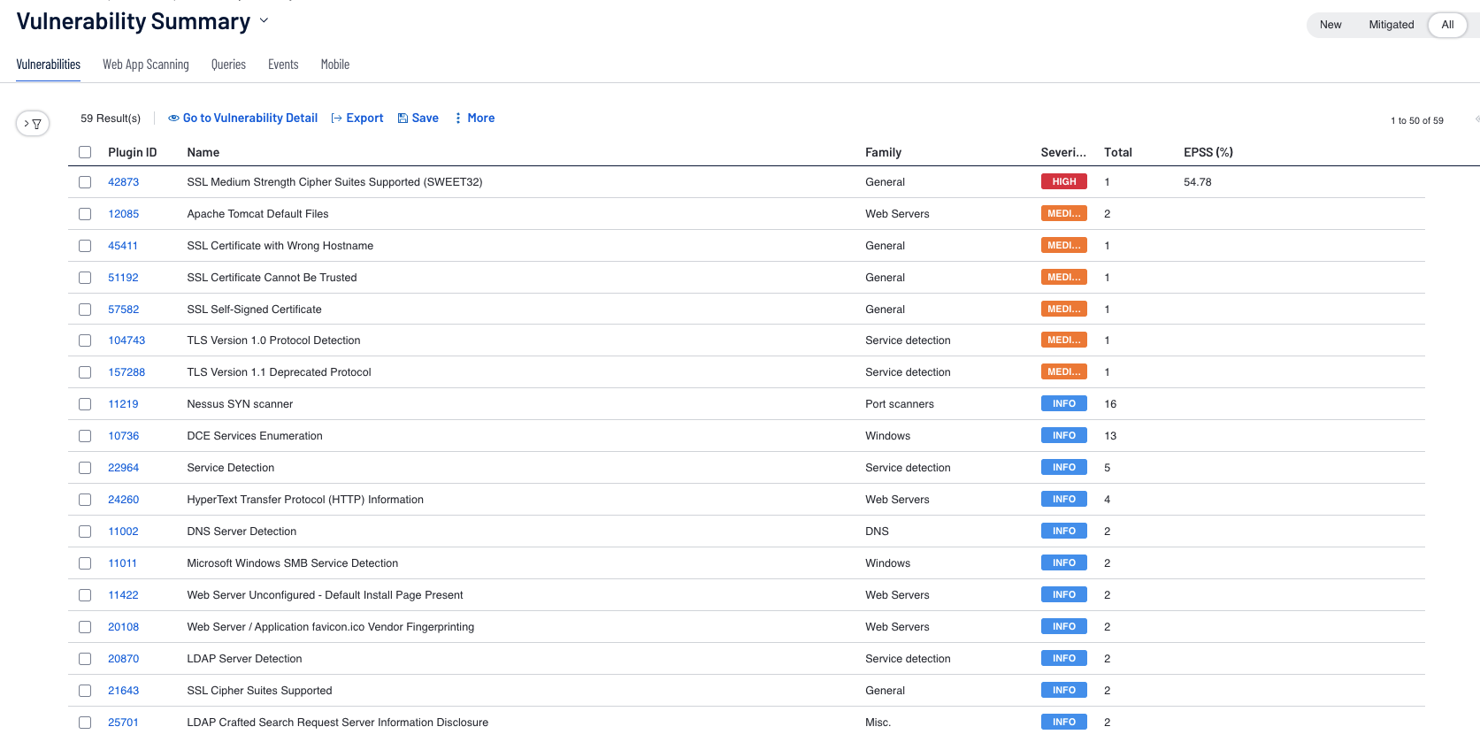Screen dimensions: 1480x742
Task: Select checkbox for DCE Services Enumeration row
Action: click(x=85, y=436)
